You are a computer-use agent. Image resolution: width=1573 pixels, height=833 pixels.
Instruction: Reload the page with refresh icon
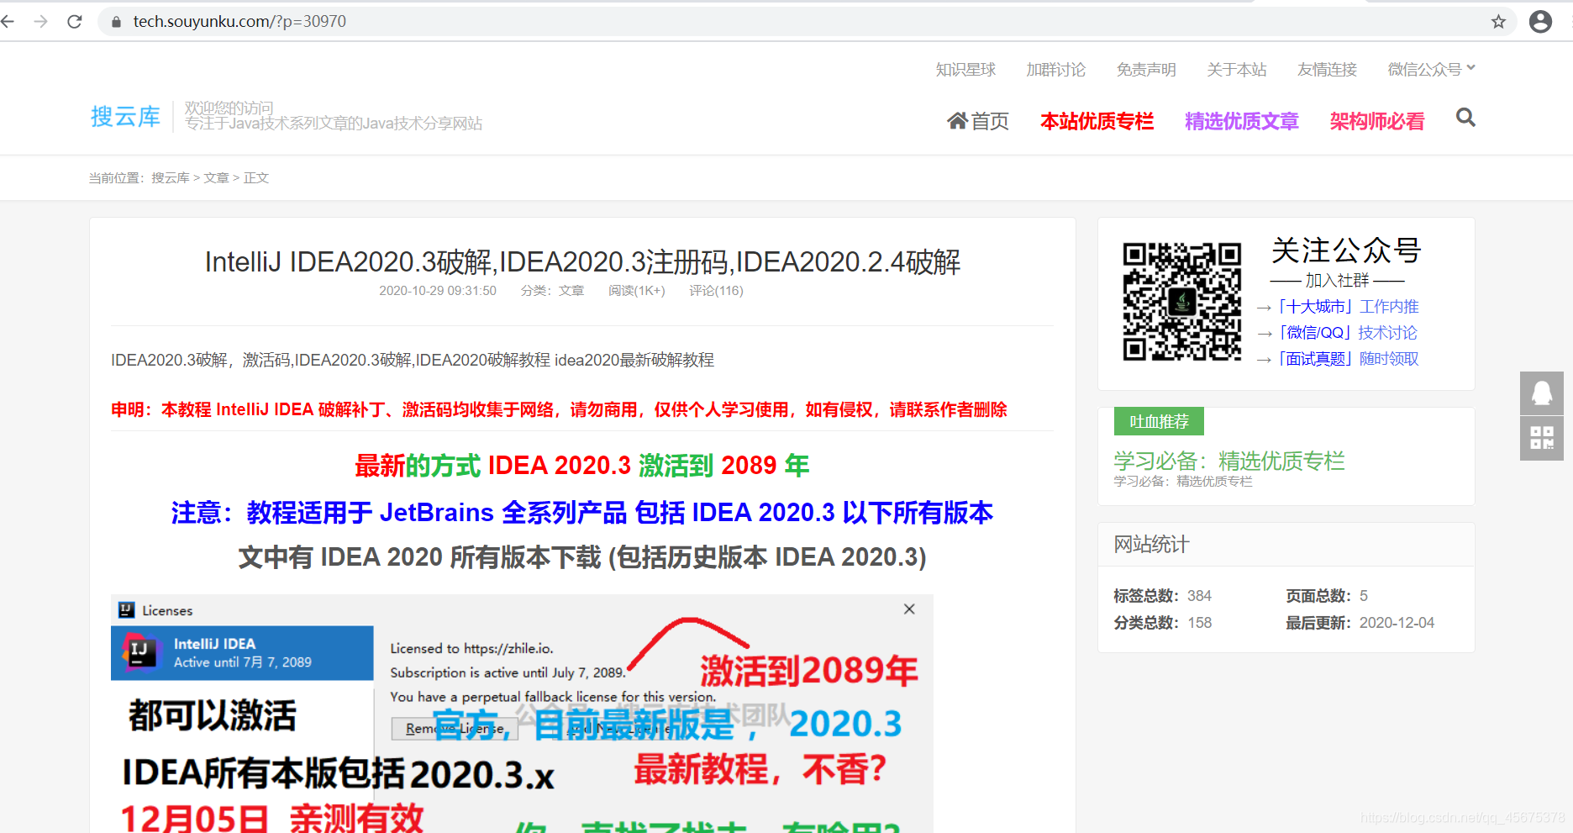click(75, 21)
